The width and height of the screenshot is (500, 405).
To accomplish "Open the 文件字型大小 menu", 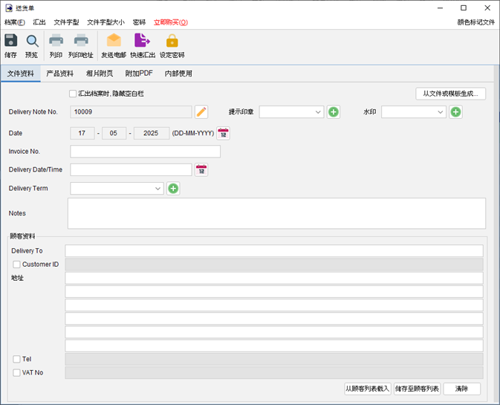I will point(105,22).
